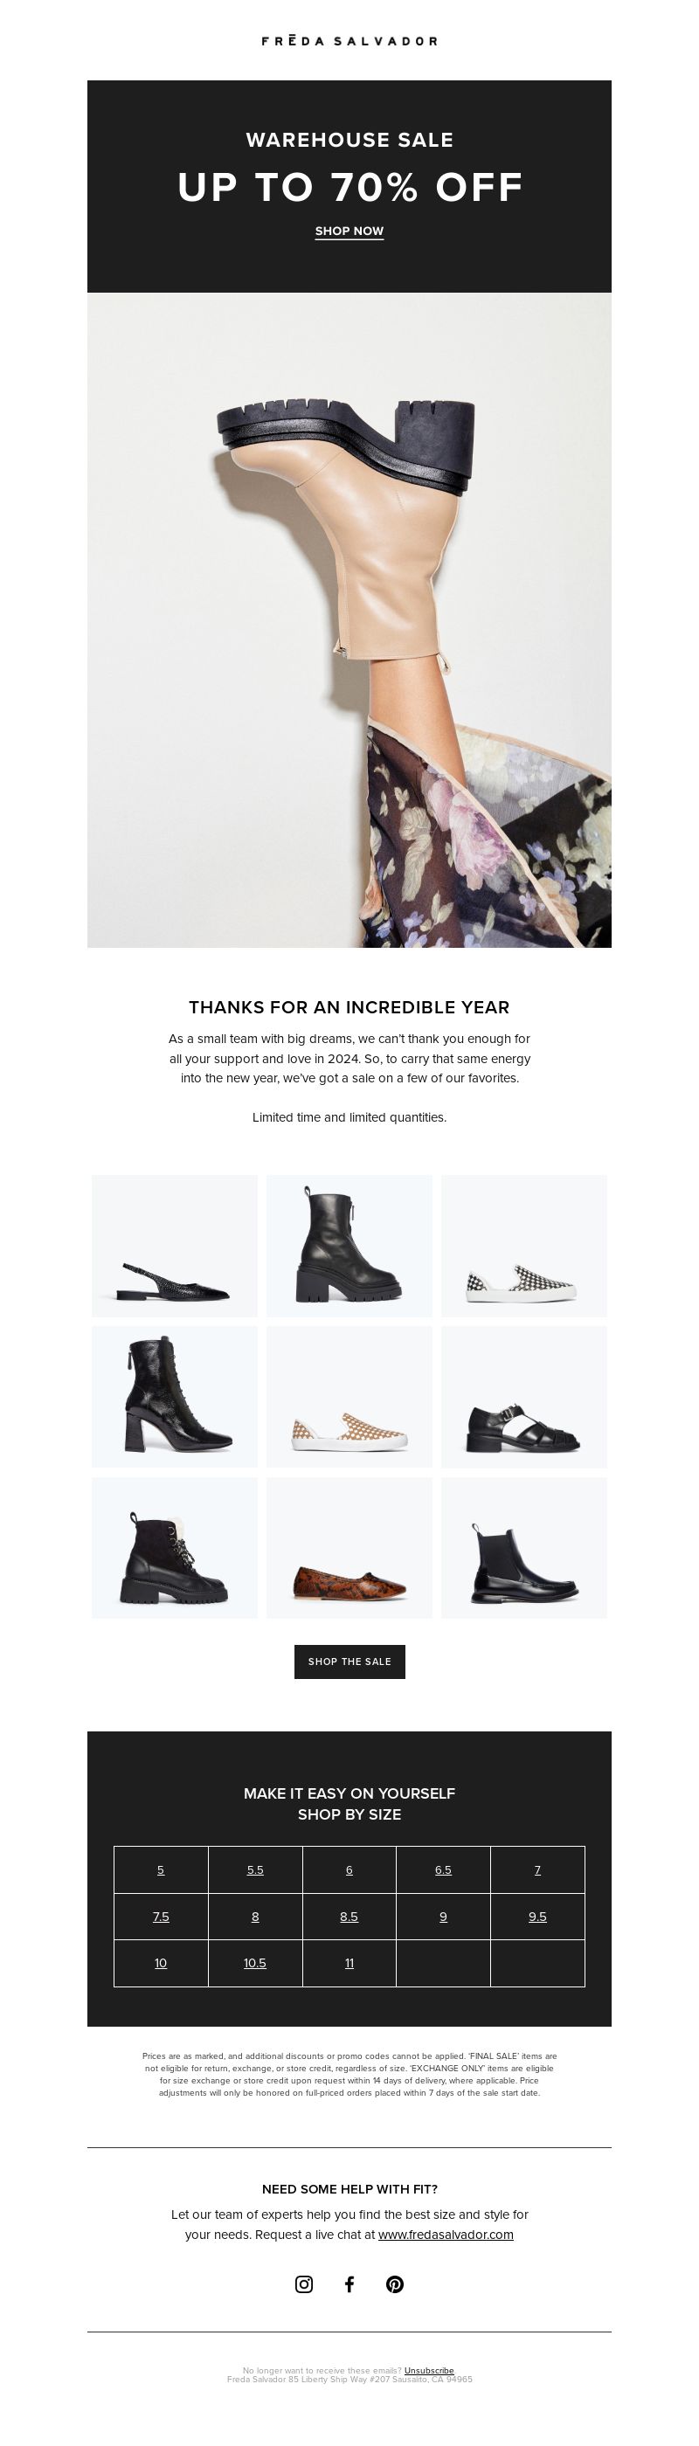Click the SHOP THE SALE button
699x2446 pixels.
pyautogui.click(x=349, y=1661)
